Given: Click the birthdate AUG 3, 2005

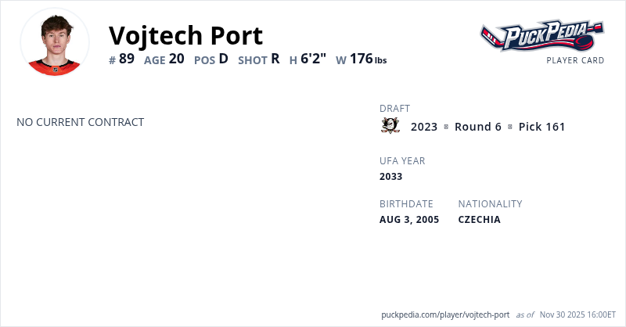Looking at the screenshot, I should (409, 219).
